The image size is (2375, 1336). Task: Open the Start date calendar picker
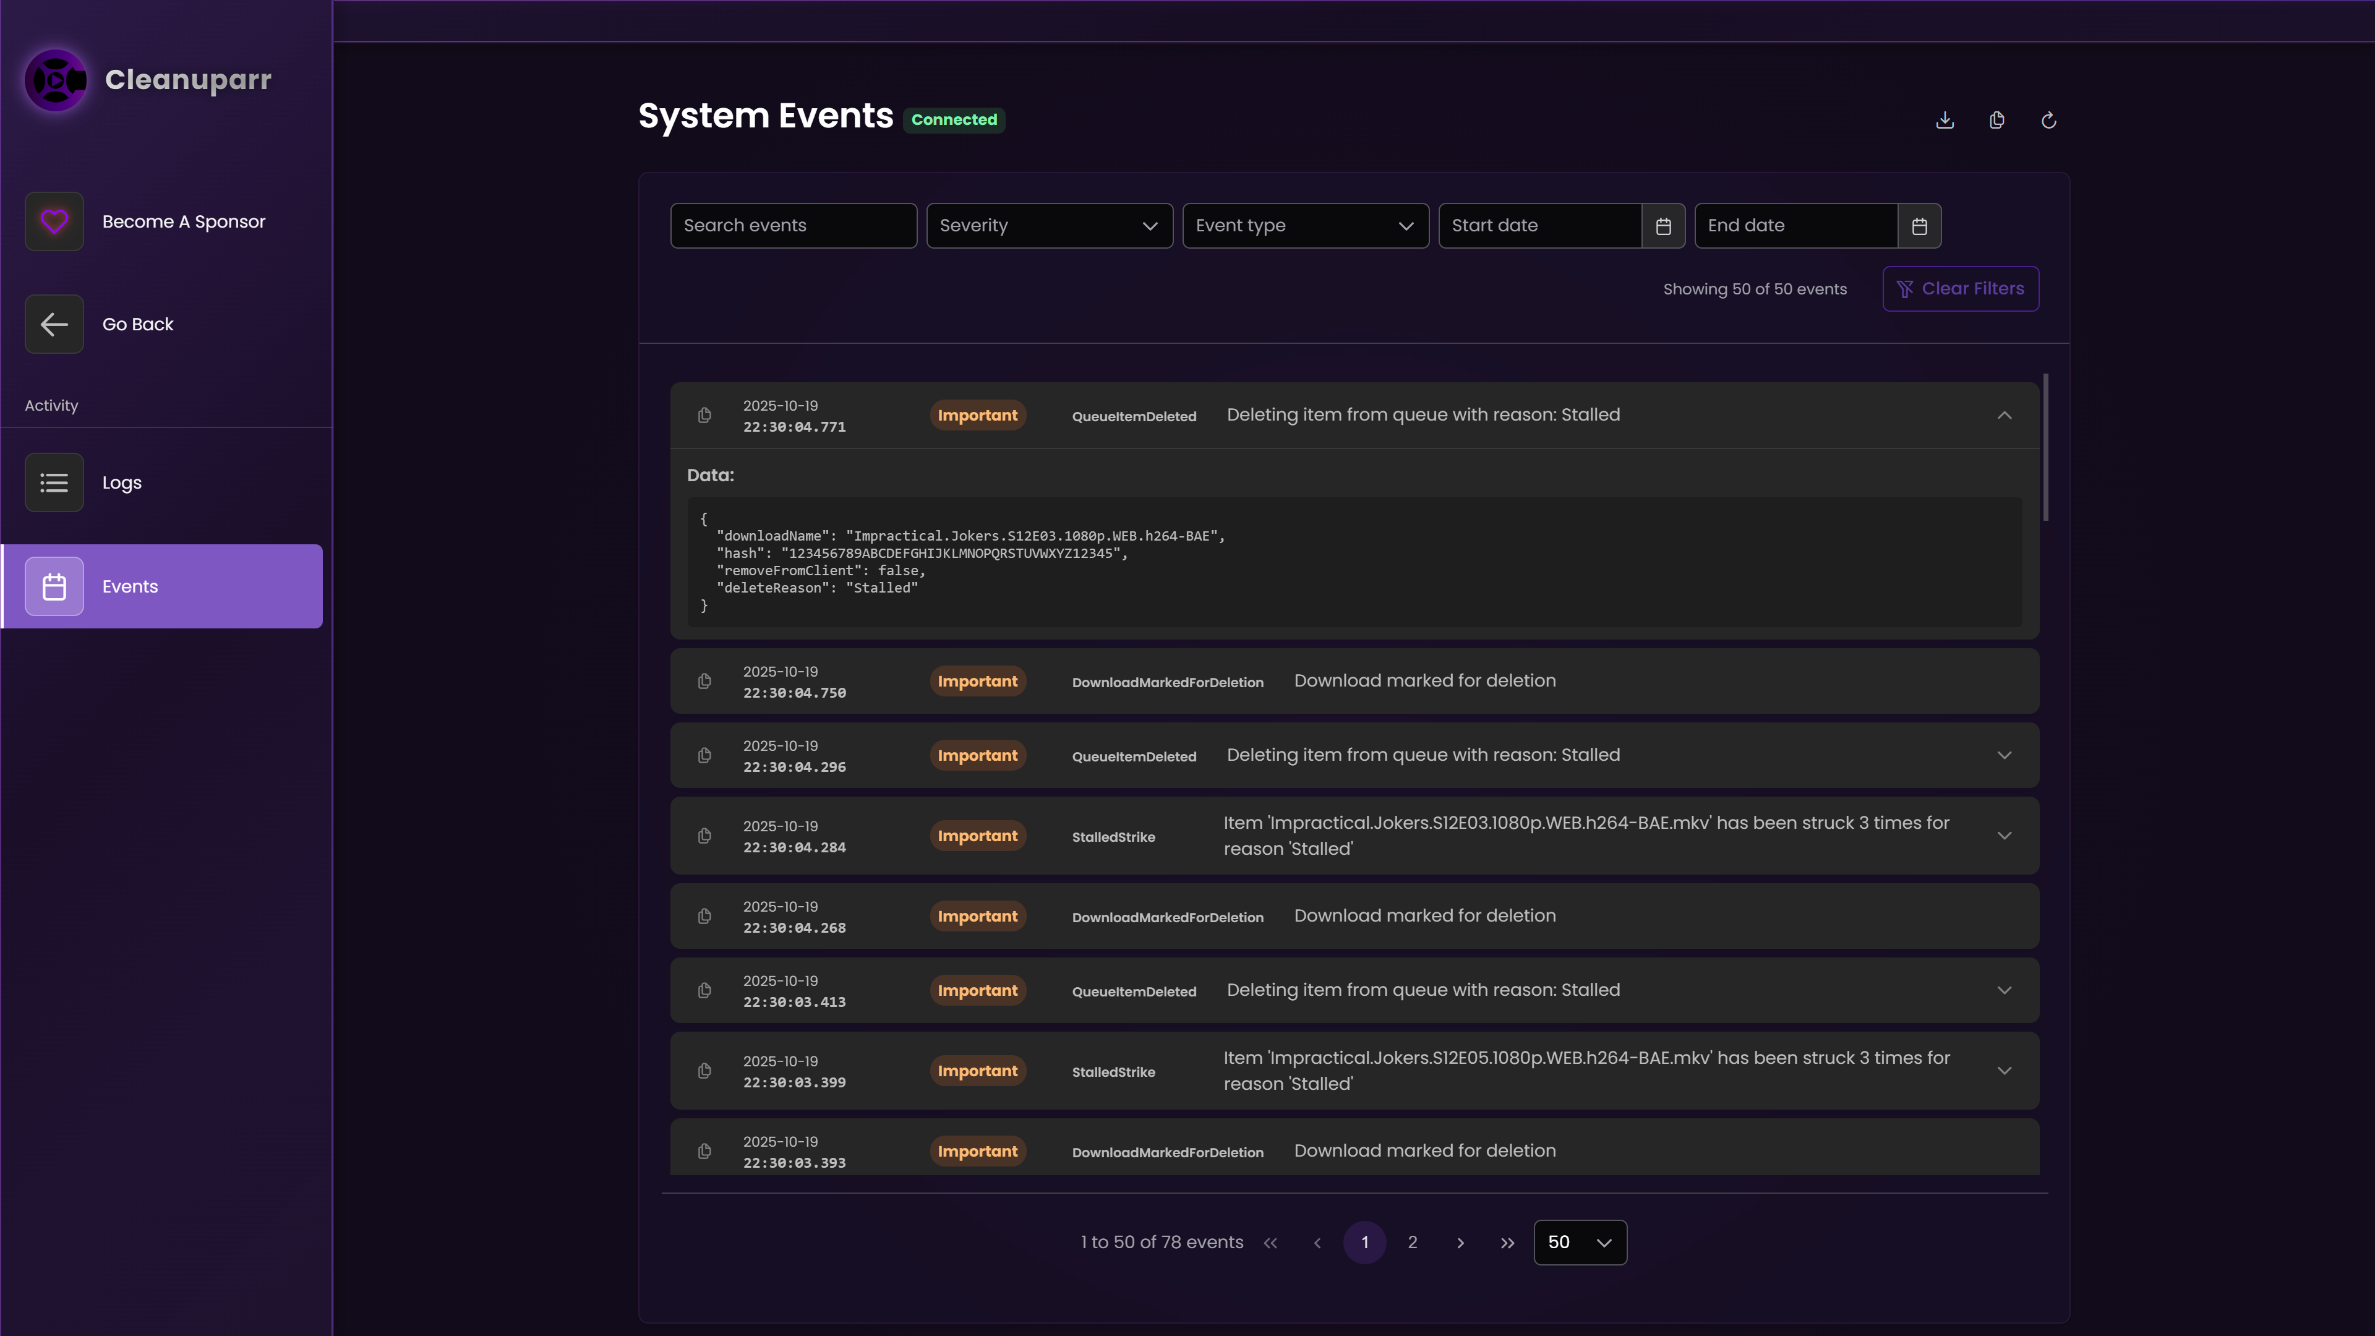(1663, 226)
